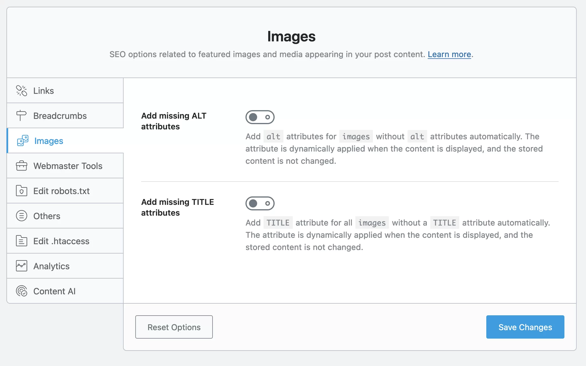Open the Edit .htaccess section
The image size is (586, 366).
pyautogui.click(x=61, y=241)
